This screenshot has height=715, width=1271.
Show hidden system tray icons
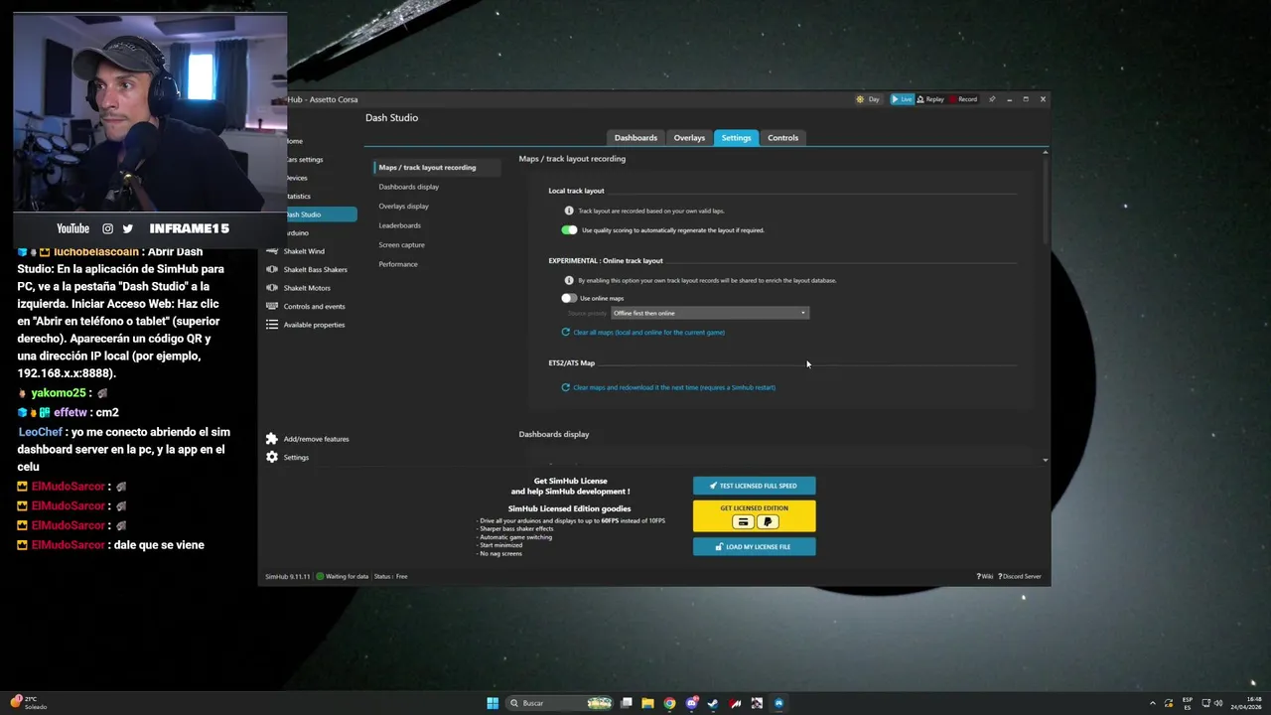[x=1154, y=703]
